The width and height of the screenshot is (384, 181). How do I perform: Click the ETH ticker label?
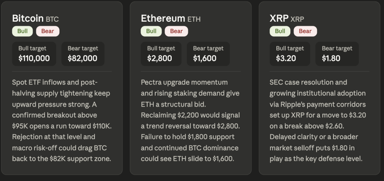click(194, 19)
